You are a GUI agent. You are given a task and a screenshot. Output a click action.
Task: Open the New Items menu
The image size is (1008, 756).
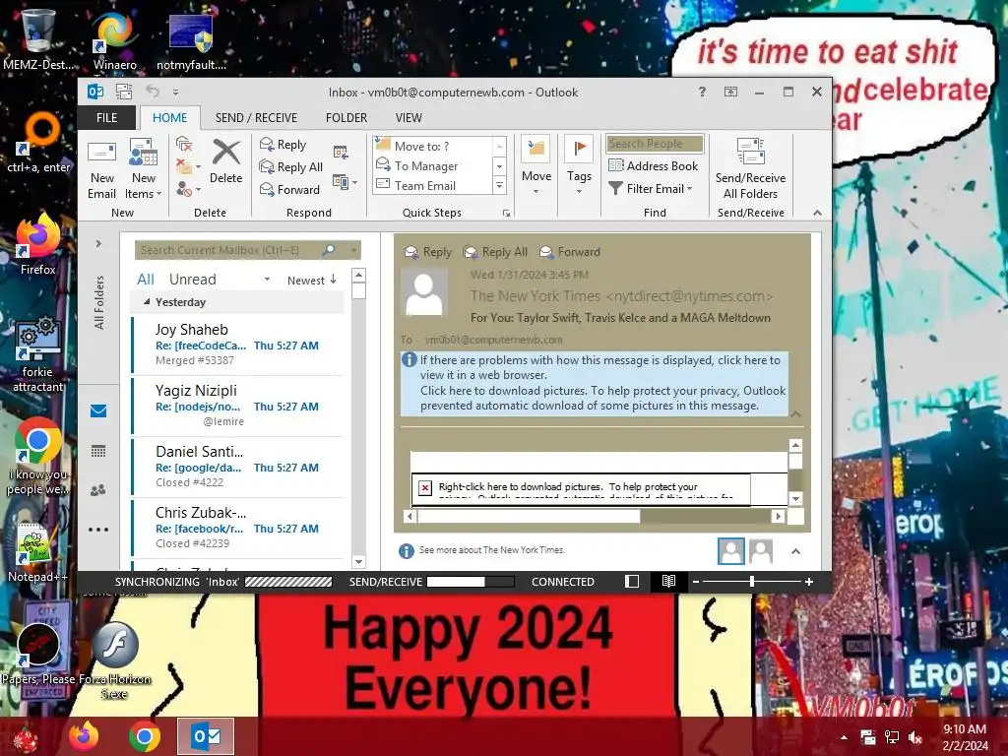point(144,169)
